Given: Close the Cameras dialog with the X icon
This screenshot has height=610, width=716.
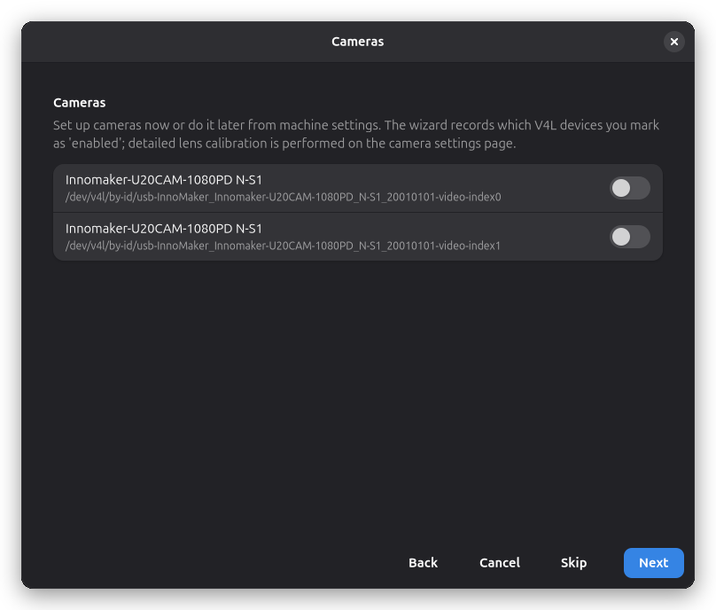Looking at the screenshot, I should point(673,42).
